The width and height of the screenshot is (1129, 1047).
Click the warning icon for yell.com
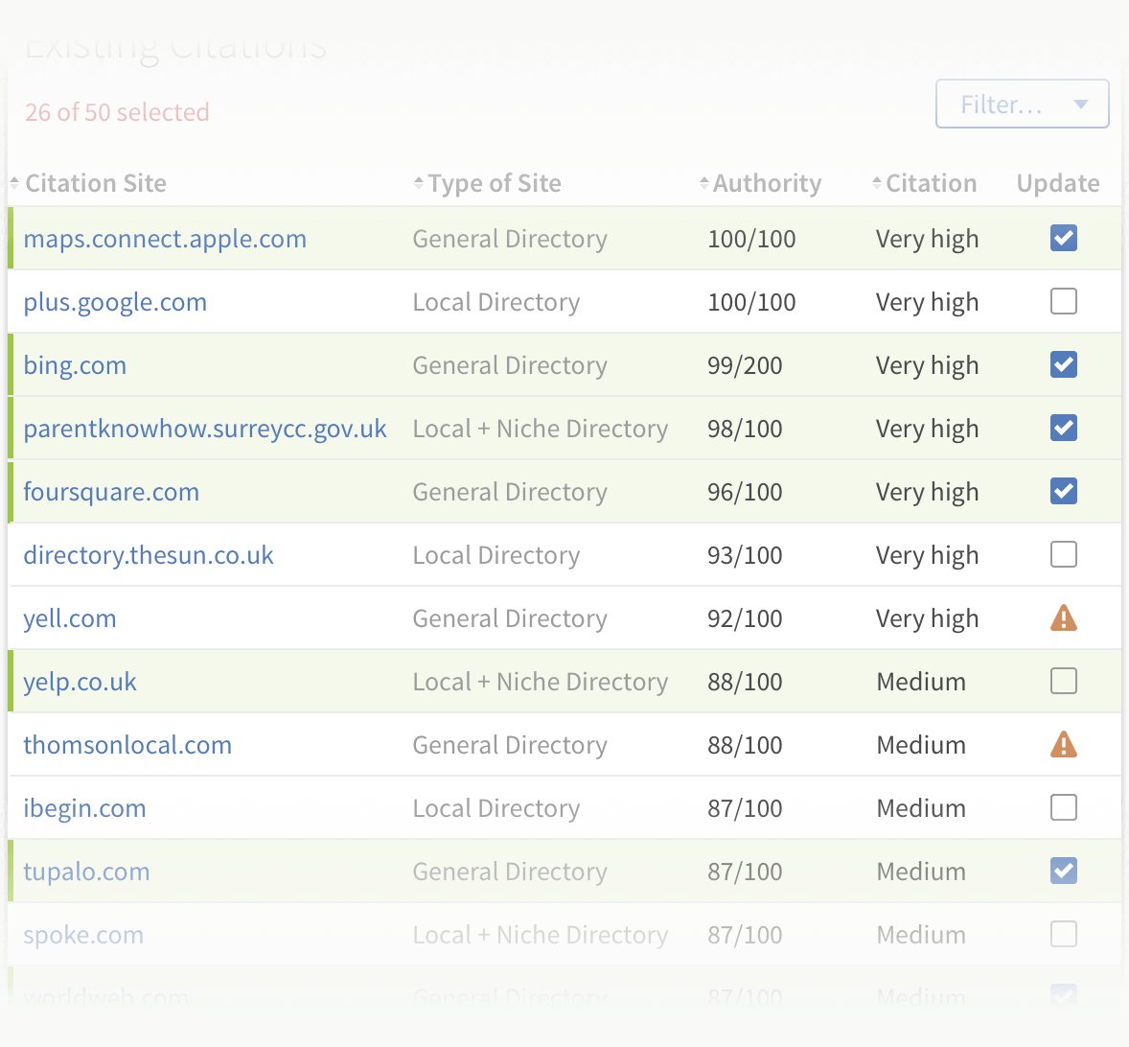pos(1064,617)
